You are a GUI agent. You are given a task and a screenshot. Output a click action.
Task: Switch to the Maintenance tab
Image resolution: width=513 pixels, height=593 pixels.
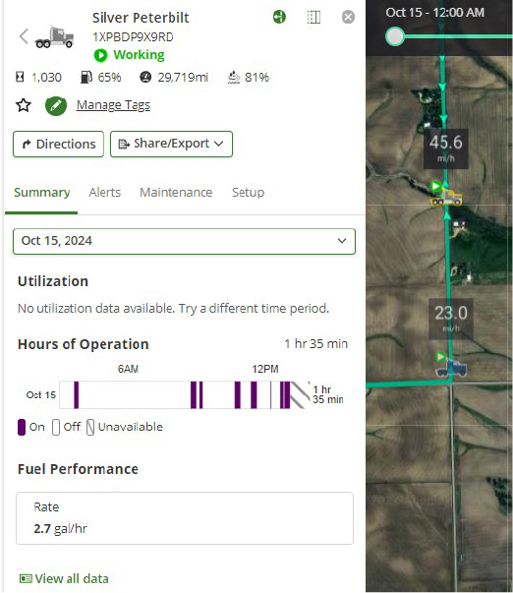tap(176, 192)
